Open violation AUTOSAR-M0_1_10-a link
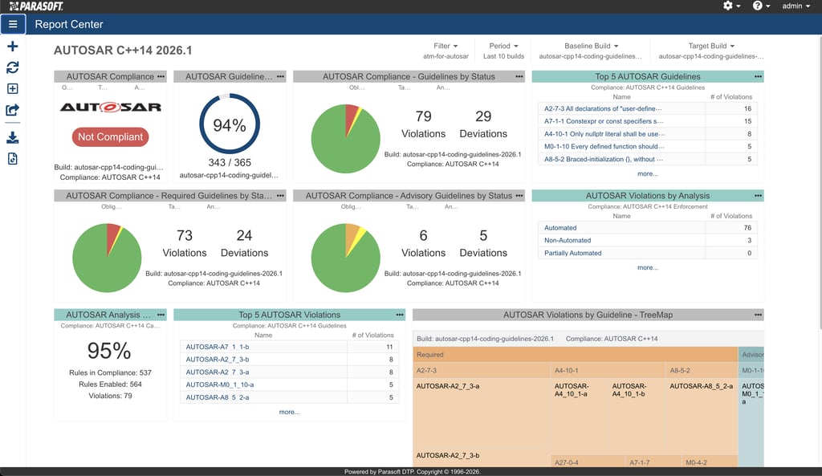 click(x=220, y=384)
